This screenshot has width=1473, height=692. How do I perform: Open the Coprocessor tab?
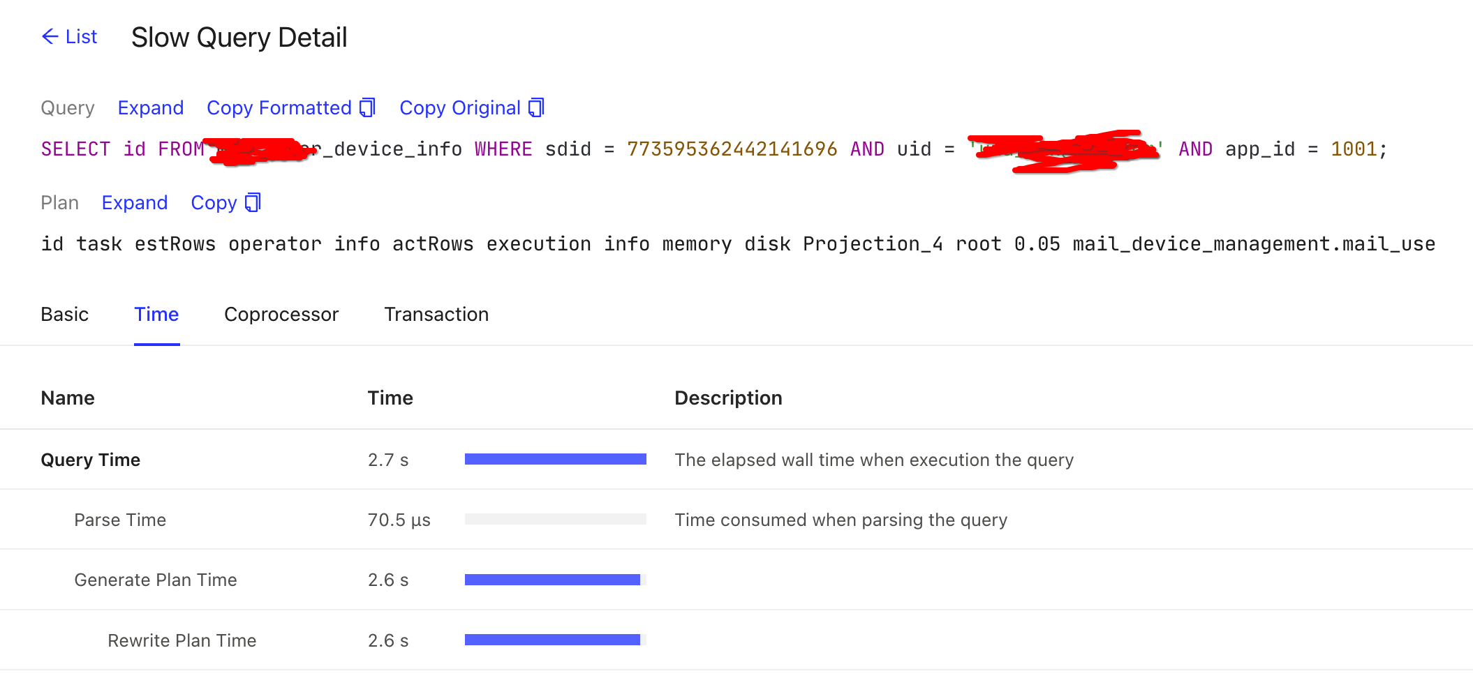(281, 314)
